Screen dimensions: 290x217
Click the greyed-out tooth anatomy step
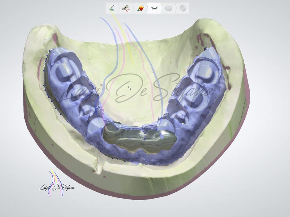tap(168, 8)
